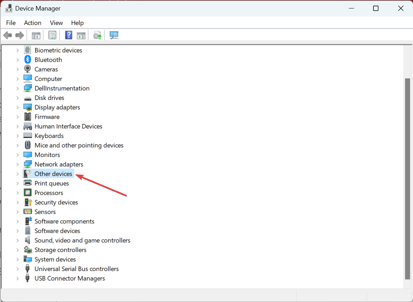Open the View menu

(x=56, y=23)
